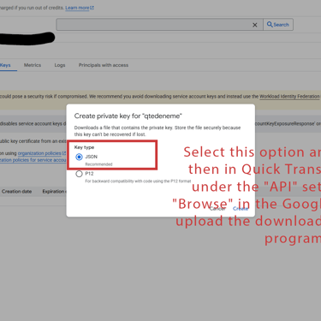Viewport: 321px width, 321px height.
Task: Open the Learn more link
Action: [x=80, y=8]
